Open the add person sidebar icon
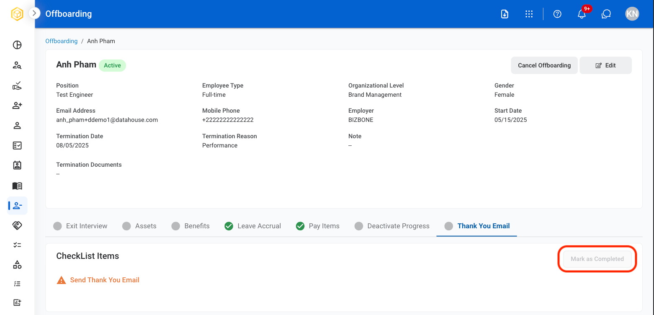The image size is (654, 315). [17, 106]
